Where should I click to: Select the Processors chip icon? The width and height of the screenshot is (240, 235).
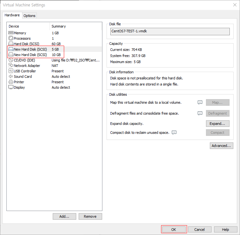coord(11,38)
